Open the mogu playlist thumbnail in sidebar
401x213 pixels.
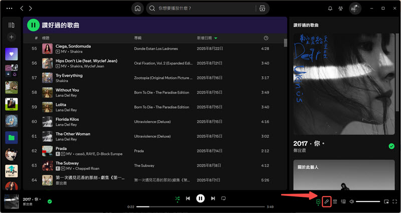tap(12, 171)
